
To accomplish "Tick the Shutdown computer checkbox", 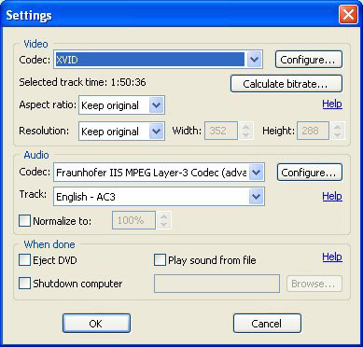I will point(24,284).
